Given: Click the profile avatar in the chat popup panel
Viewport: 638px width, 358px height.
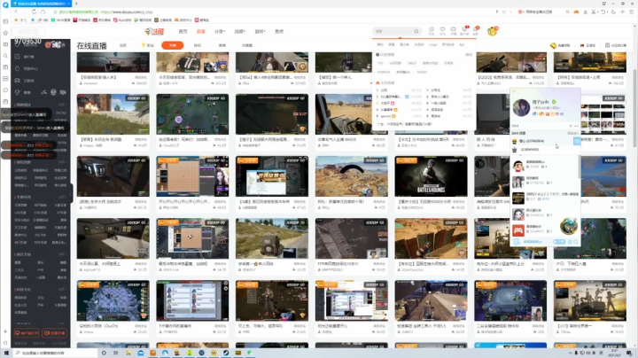Looking at the screenshot, I should tap(521, 107).
